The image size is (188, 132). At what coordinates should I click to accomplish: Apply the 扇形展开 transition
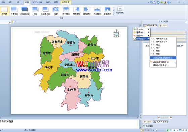(x=107, y=11)
